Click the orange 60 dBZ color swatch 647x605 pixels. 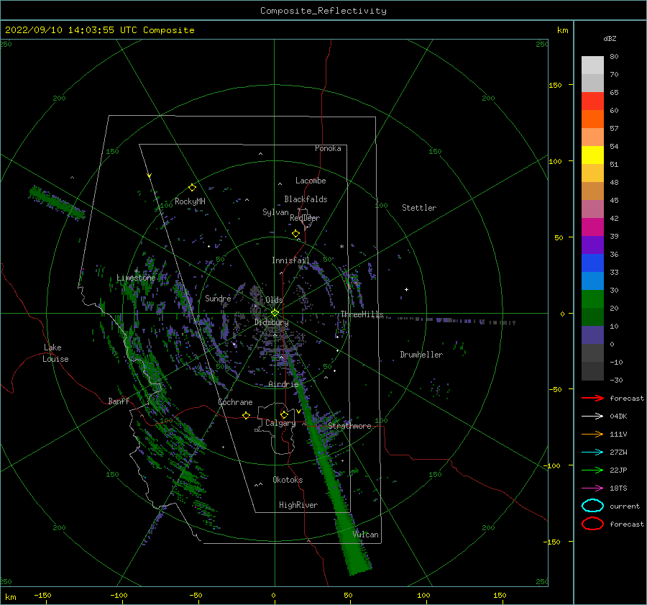[x=592, y=119]
